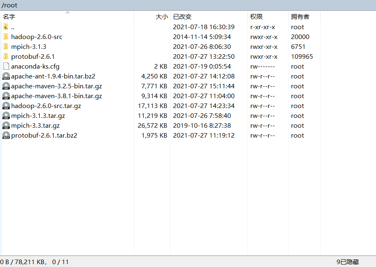Click the owner value 20000
This screenshot has height=267, width=376.
[300, 37]
